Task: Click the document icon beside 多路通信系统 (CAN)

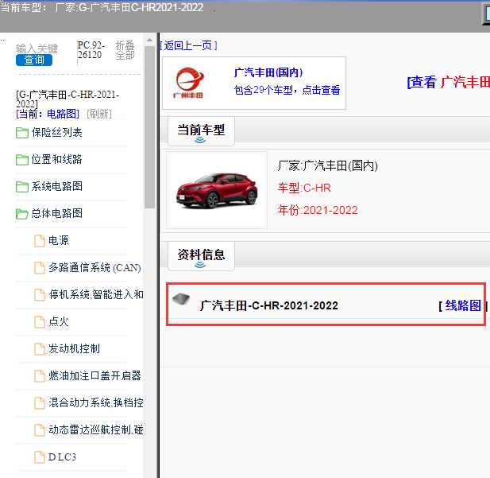Action: click(40, 268)
